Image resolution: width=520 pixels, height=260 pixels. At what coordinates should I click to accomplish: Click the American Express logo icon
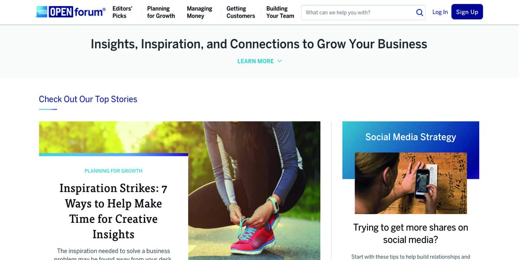pyautogui.click(x=42, y=12)
